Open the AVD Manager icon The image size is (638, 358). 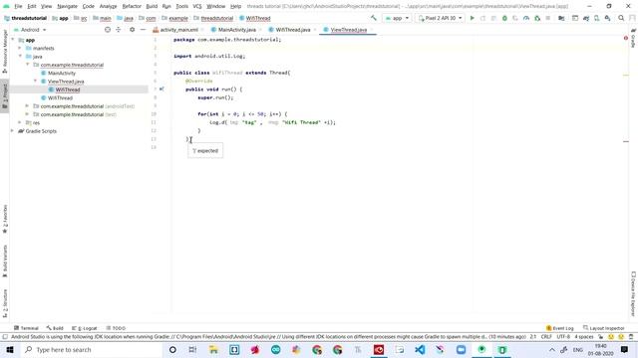point(596,18)
